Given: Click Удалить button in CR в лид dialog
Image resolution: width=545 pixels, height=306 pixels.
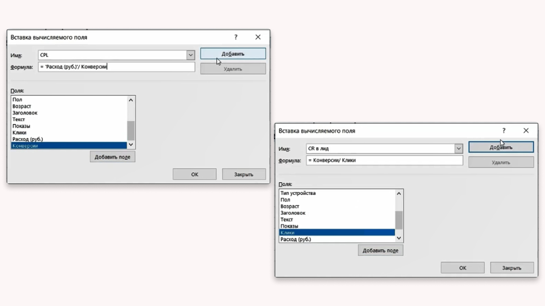Looking at the screenshot, I should 501,162.
